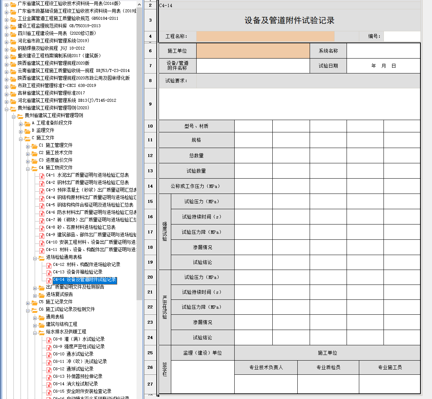This screenshot has height=399, width=432.
Task: Click the 专业技术负责人 header cell
Action: (x=266, y=367)
